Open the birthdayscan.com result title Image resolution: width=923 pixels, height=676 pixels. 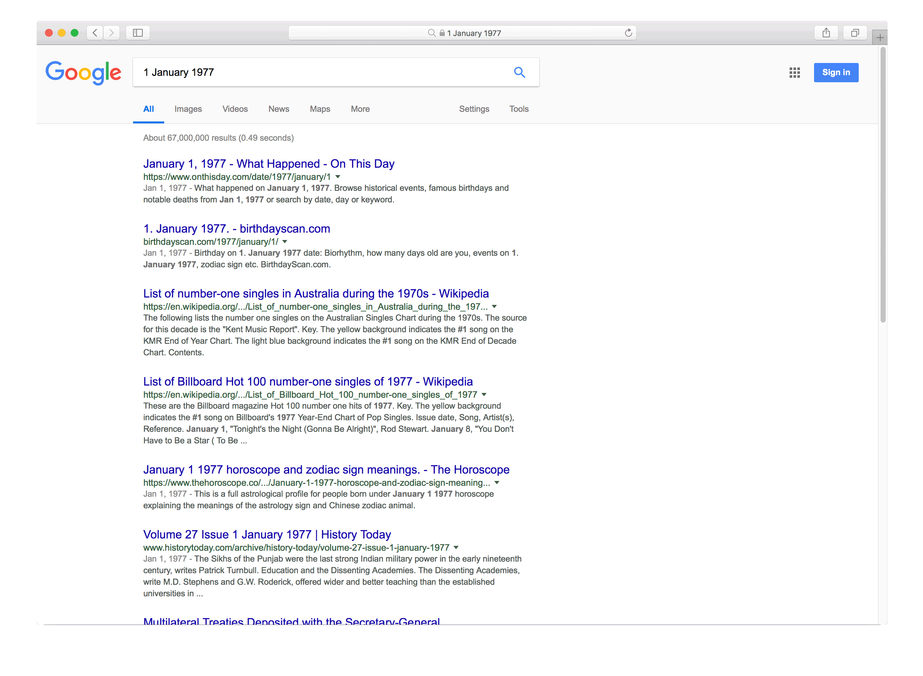(237, 229)
